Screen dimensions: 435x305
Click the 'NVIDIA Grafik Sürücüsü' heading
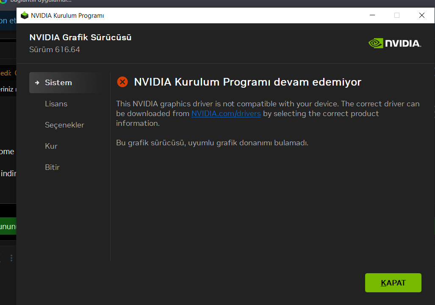[80, 37]
